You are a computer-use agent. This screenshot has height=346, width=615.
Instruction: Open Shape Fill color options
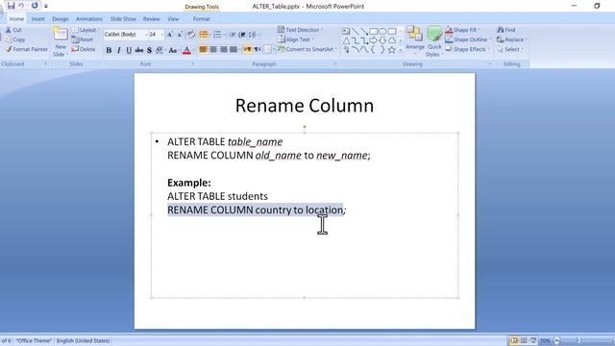pos(463,30)
